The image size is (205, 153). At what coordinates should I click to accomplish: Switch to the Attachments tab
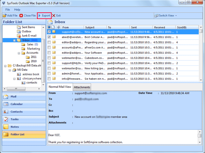[x=82, y=87]
